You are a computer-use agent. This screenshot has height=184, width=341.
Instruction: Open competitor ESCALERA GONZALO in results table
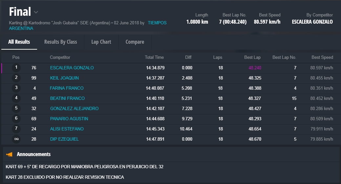coord(72,68)
